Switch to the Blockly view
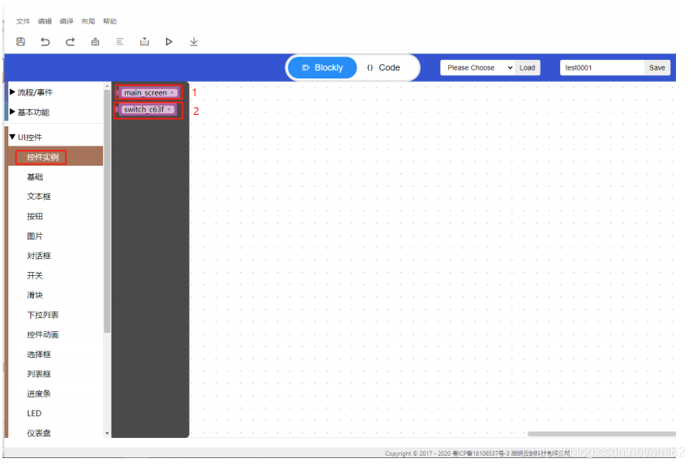The height and width of the screenshot is (467, 693). tap(323, 67)
